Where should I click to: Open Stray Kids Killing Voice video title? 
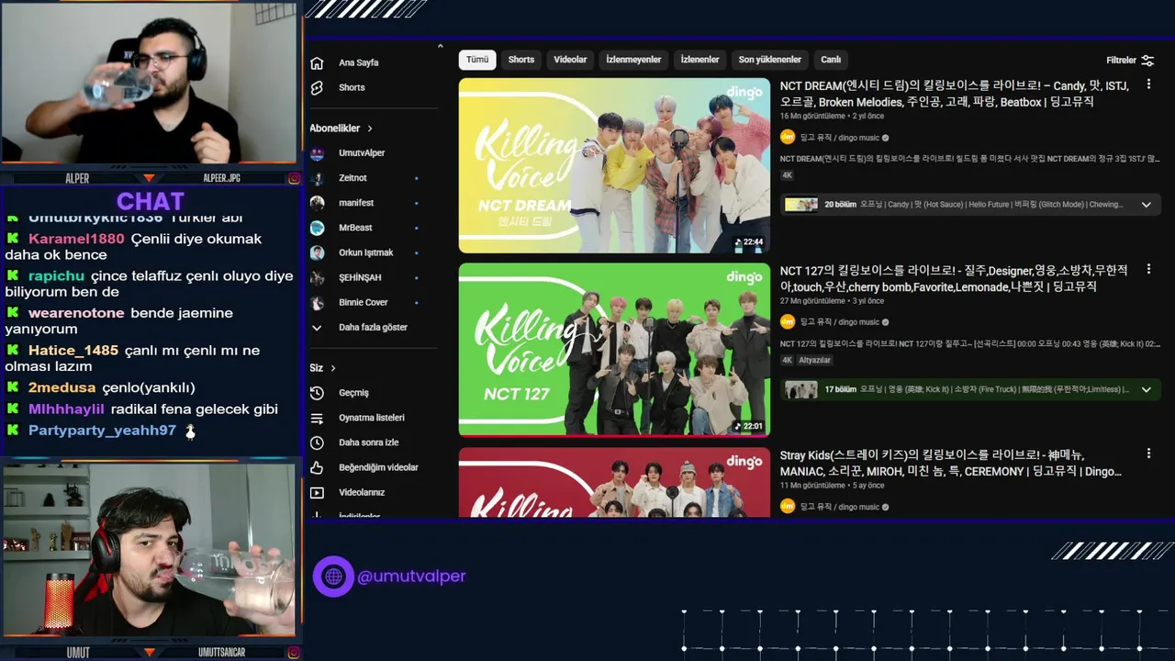[x=951, y=463]
